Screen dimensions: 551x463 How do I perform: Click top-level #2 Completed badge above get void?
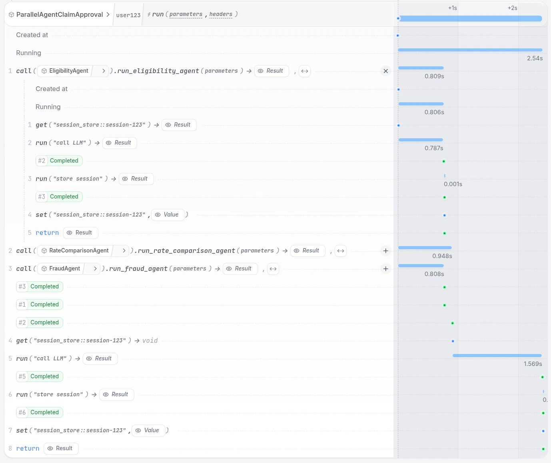tap(40, 322)
